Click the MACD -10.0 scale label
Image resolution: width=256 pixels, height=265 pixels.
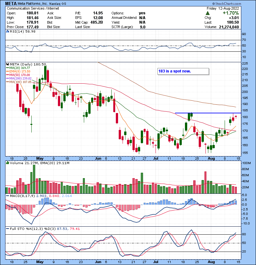[x=246, y=223]
